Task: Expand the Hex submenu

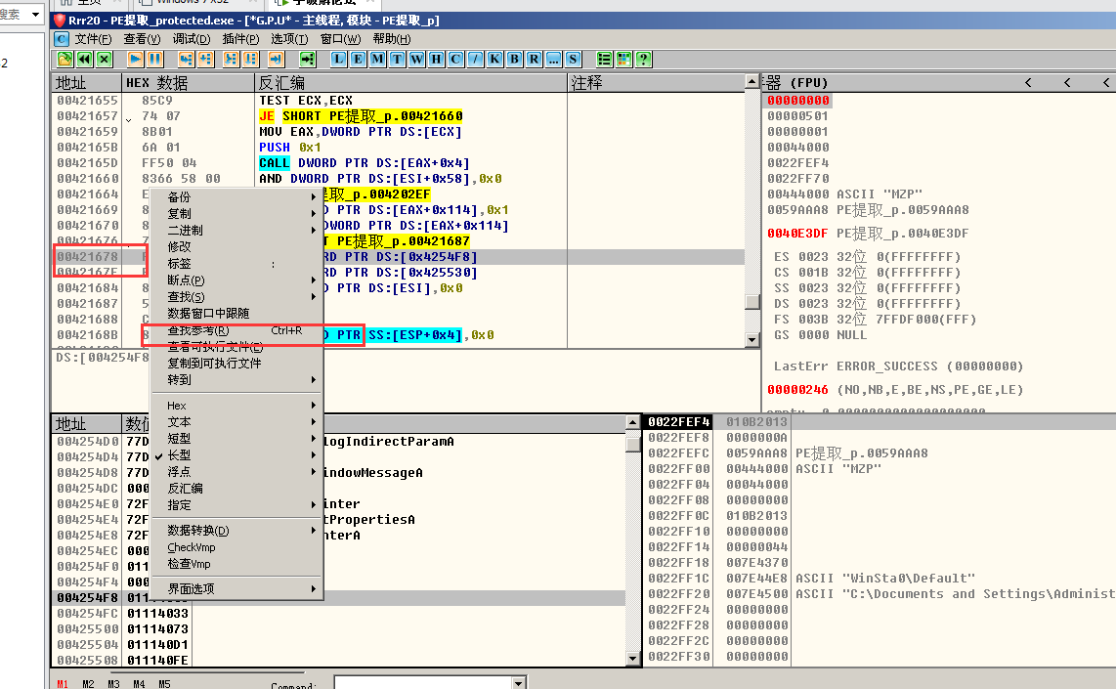Action: coord(236,405)
